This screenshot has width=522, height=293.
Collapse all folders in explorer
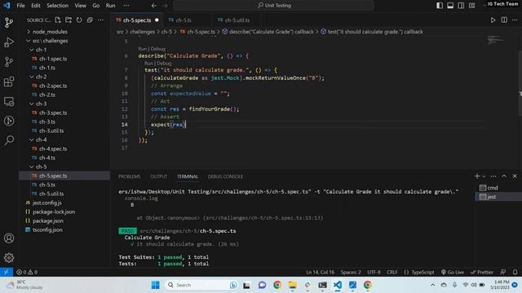tap(90, 20)
